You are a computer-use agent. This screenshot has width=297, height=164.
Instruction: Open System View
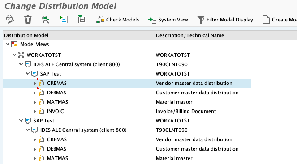pyautogui.click(x=168, y=20)
